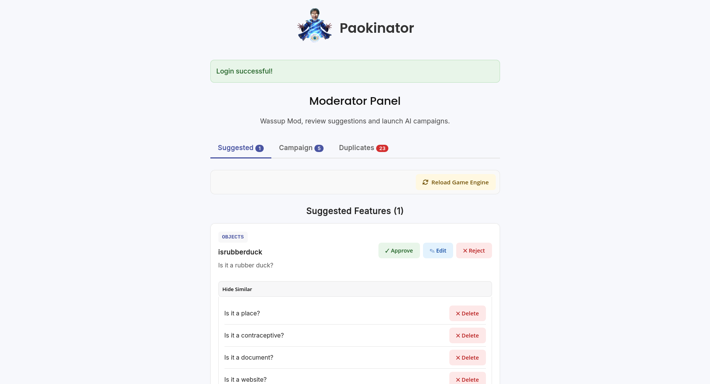
Task: Click the delete X icon beside "Is it a website?"
Action: [458, 379]
